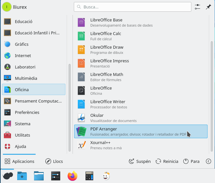Screen dimensions: 215x183
Task: Click the Para shutdown button
Action: pyautogui.click(x=191, y=161)
